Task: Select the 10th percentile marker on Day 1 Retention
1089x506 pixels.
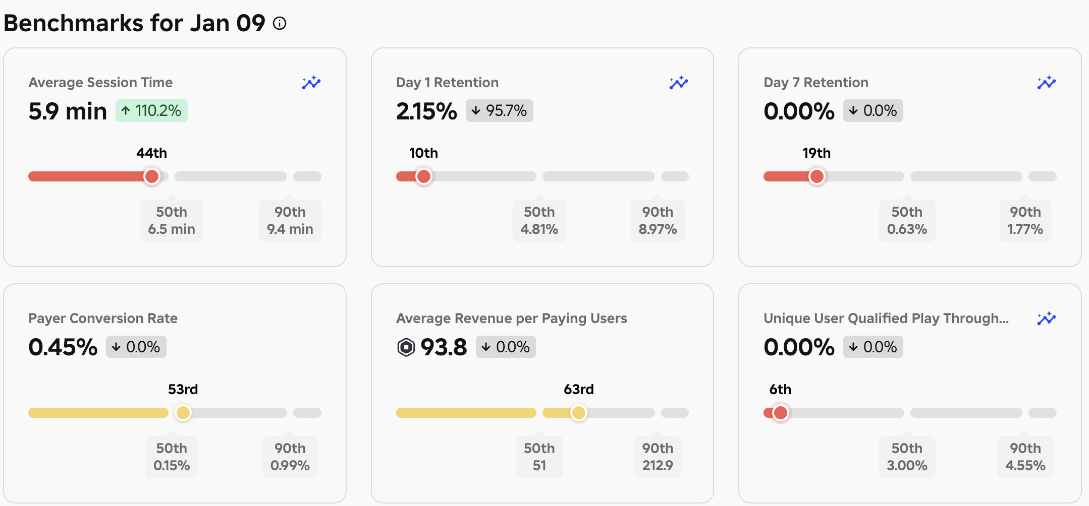Action: pos(423,176)
